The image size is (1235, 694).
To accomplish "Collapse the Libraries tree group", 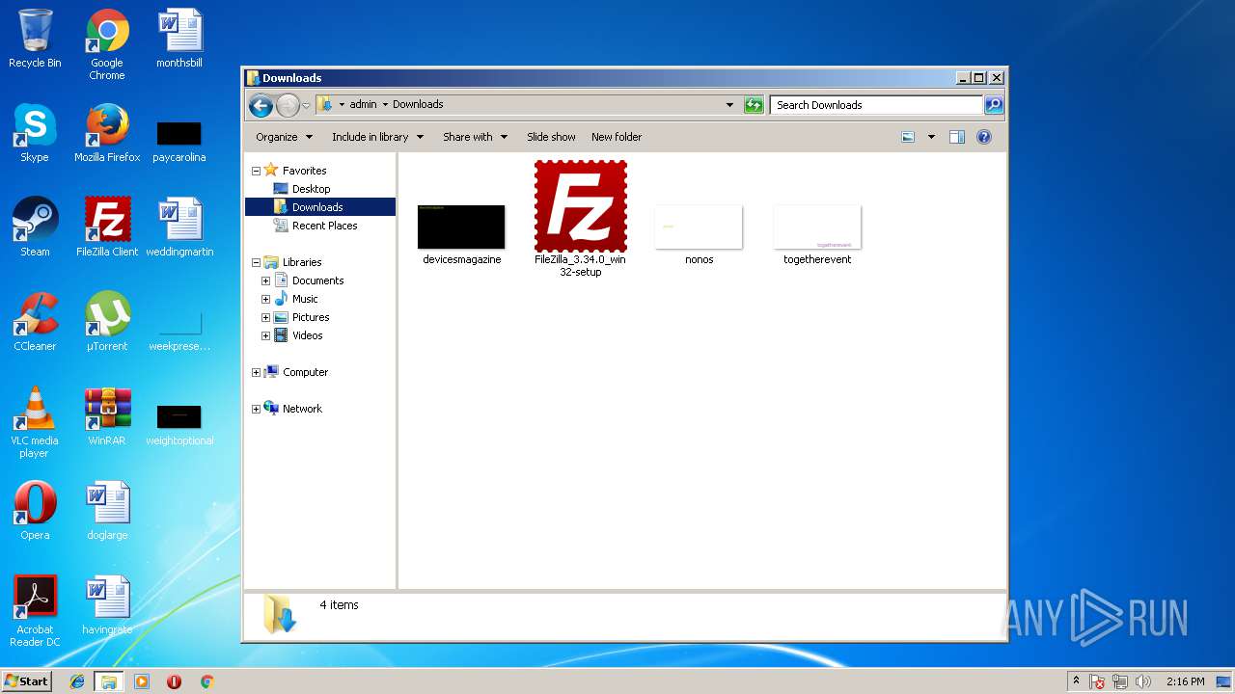I will click(x=256, y=262).
